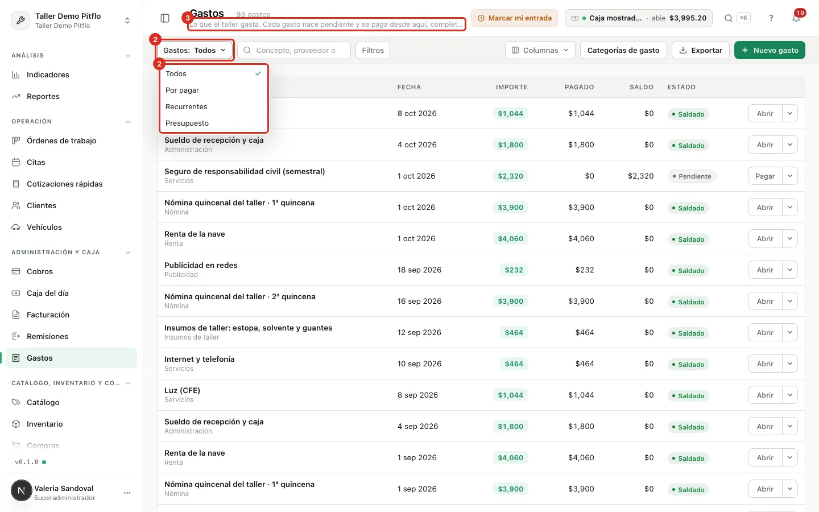This screenshot has width=819, height=512.
Task: Open Cotizaciones rápidas
Action: pyautogui.click(x=71, y=184)
